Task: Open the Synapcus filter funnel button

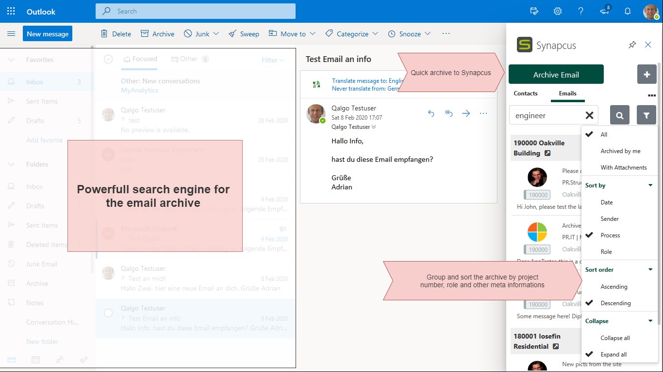Action: pos(646,115)
